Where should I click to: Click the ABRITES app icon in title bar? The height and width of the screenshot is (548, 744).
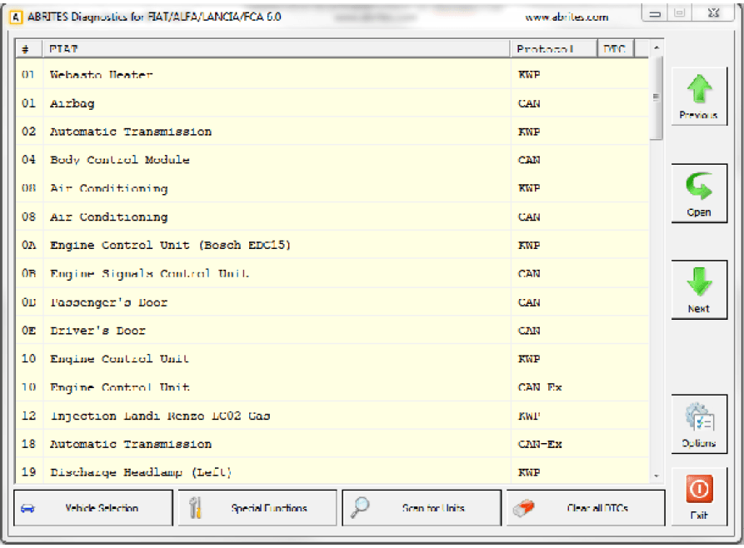tap(14, 17)
